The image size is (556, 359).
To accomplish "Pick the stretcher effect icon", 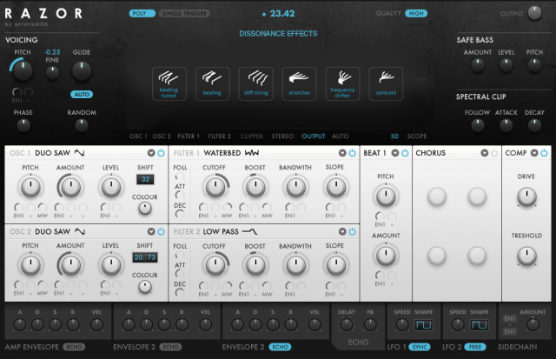I will [x=299, y=83].
